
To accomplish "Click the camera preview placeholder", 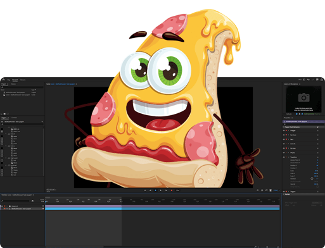I will (303, 99).
